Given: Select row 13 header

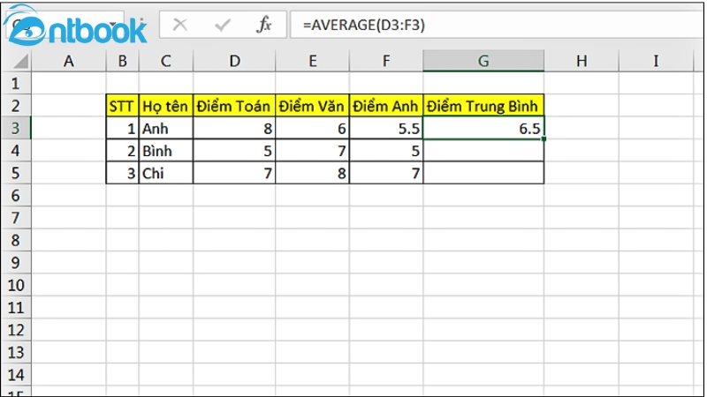Looking at the screenshot, I should pos(16,352).
